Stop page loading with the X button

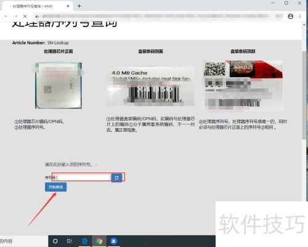pyautogui.click(x=25, y=16)
